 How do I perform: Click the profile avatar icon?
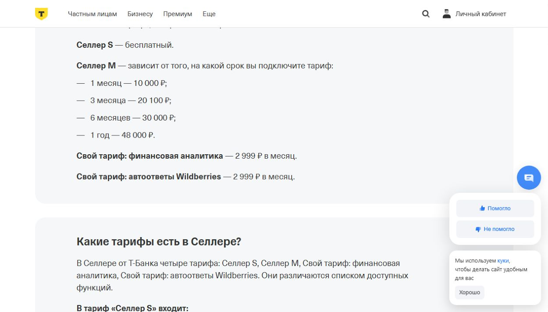446,14
